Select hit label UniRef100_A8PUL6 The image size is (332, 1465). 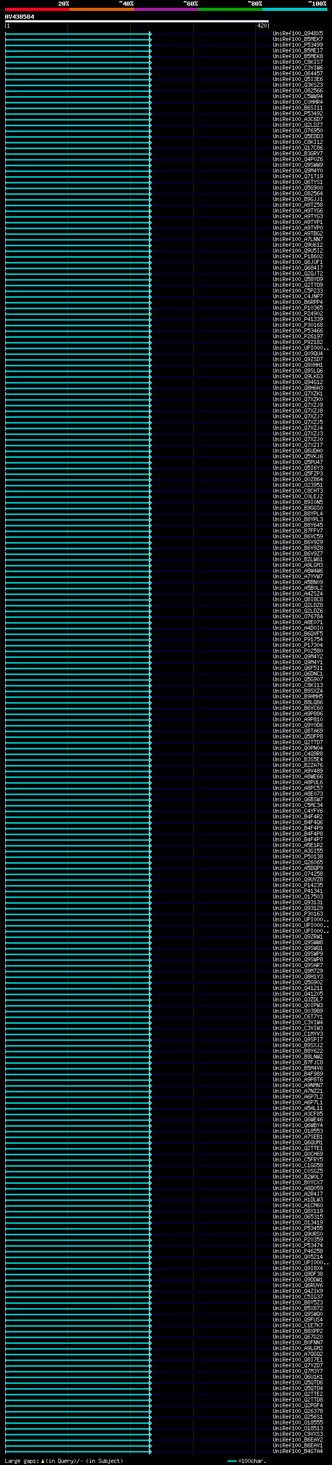point(298,783)
